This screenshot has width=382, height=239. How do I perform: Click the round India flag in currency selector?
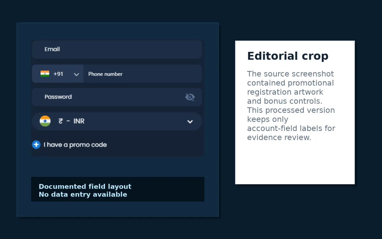point(45,121)
